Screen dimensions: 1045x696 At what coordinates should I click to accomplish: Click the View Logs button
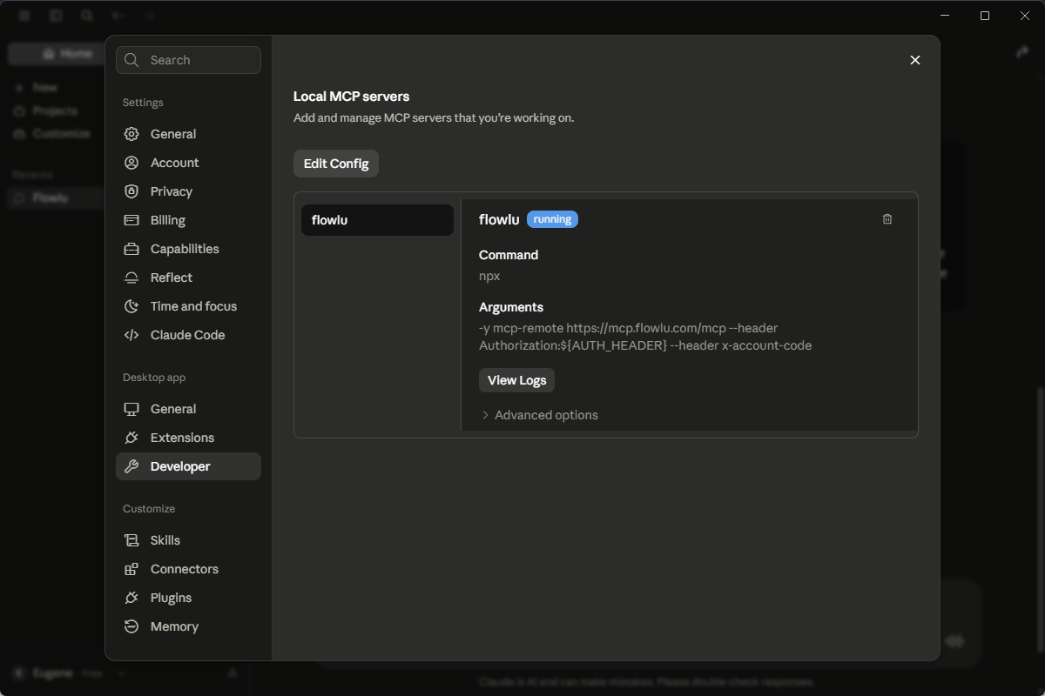pos(517,380)
